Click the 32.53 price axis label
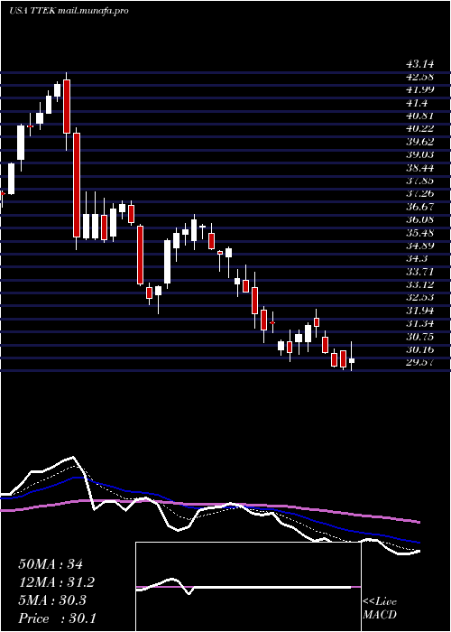The height and width of the screenshot is (632, 451). point(419,298)
